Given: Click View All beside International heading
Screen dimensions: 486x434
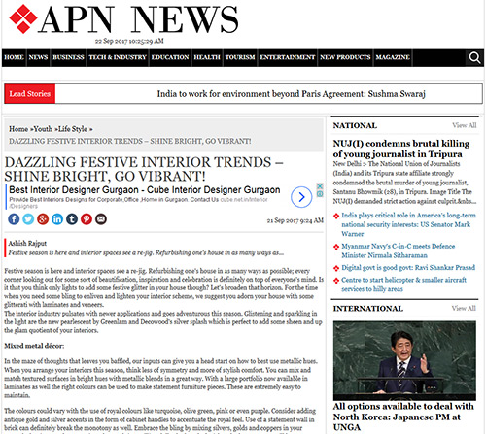Looking at the screenshot, I should [x=464, y=308].
